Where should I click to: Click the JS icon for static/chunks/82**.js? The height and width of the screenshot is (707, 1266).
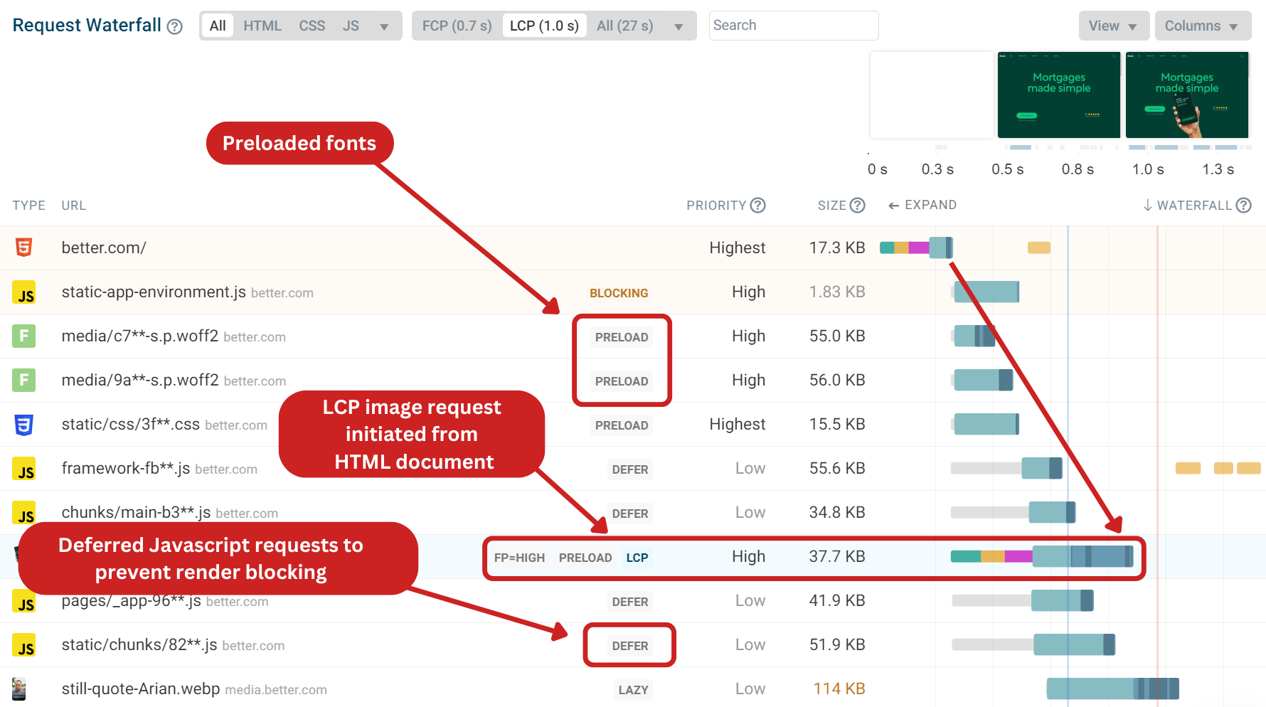pyautogui.click(x=23, y=645)
